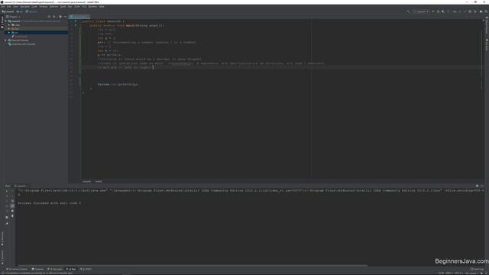The image size is (489, 275).
Task: Click the run gutter icon beside class declaration
Action: tap(76, 21)
